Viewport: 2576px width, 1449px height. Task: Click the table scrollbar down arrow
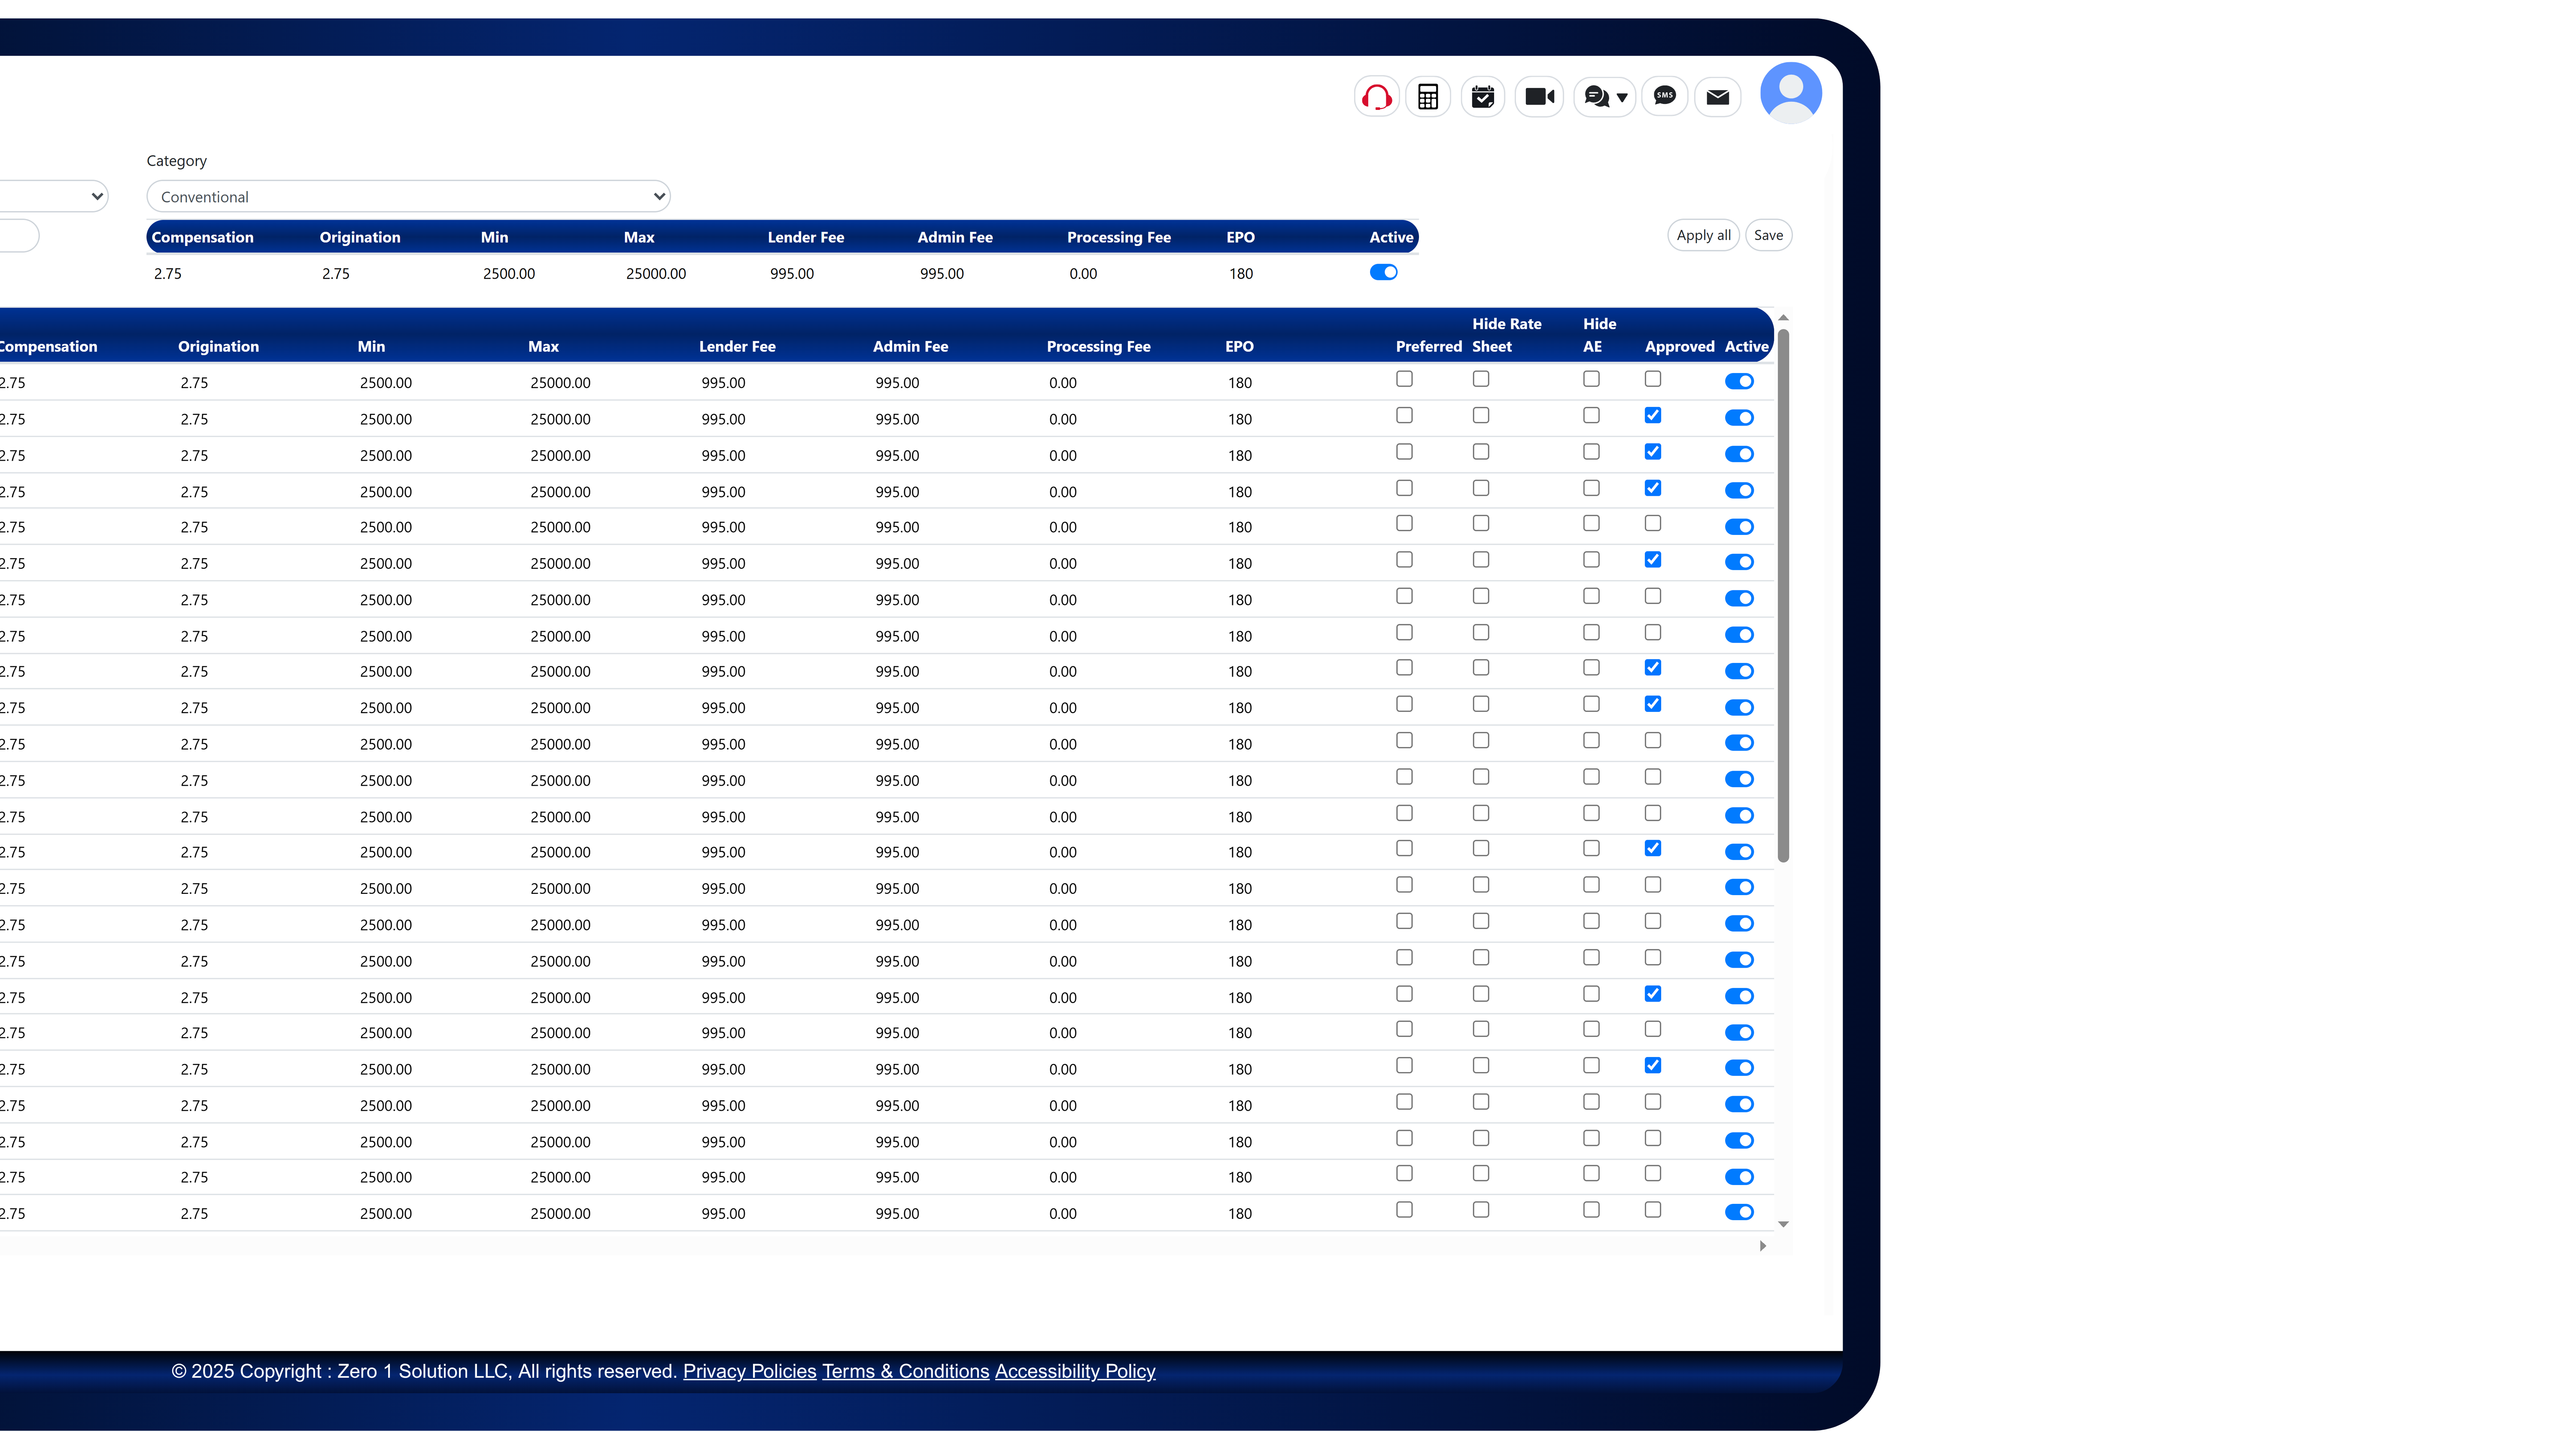tap(1783, 1224)
